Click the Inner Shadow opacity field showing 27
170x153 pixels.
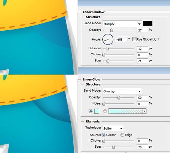coord(142,30)
